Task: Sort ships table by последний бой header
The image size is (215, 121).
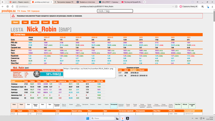Action: click(x=193, y=111)
